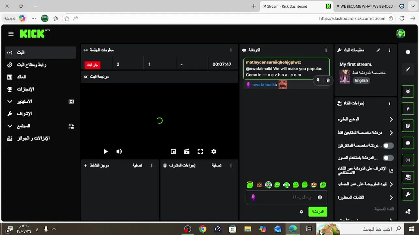Play the stream preview

105,151
